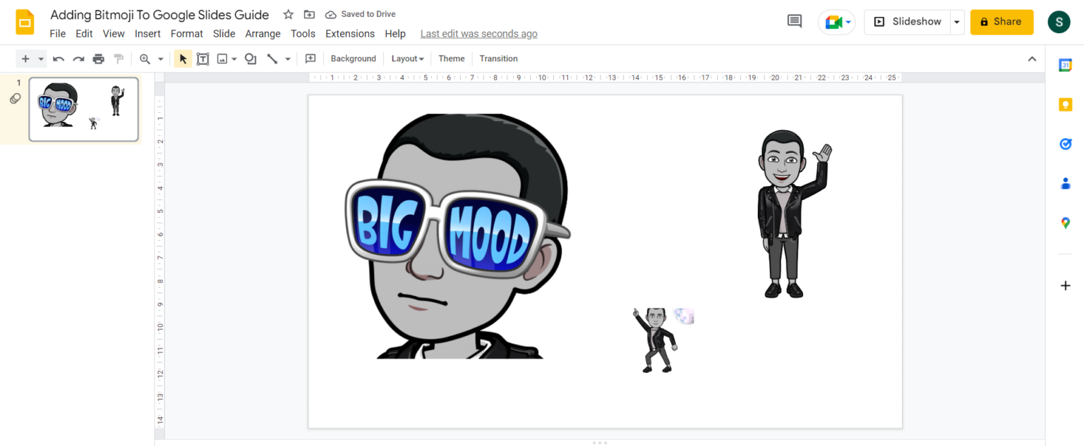Screen dimensions: 1084x446
Task: Select the Shape tool
Action: [250, 58]
